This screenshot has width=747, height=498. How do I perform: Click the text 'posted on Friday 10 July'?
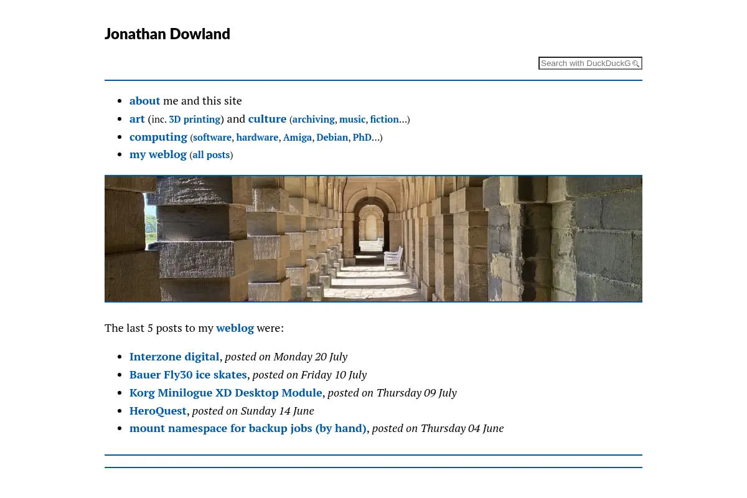click(x=309, y=375)
